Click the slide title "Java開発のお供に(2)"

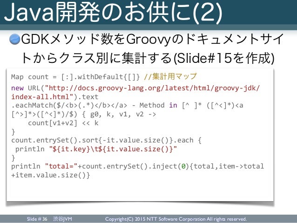click(113, 12)
